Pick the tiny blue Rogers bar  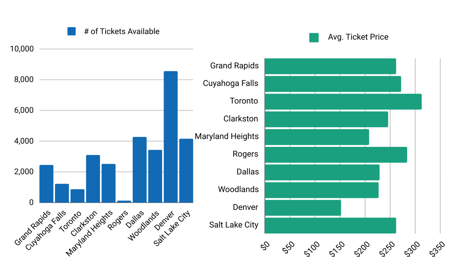point(124,201)
